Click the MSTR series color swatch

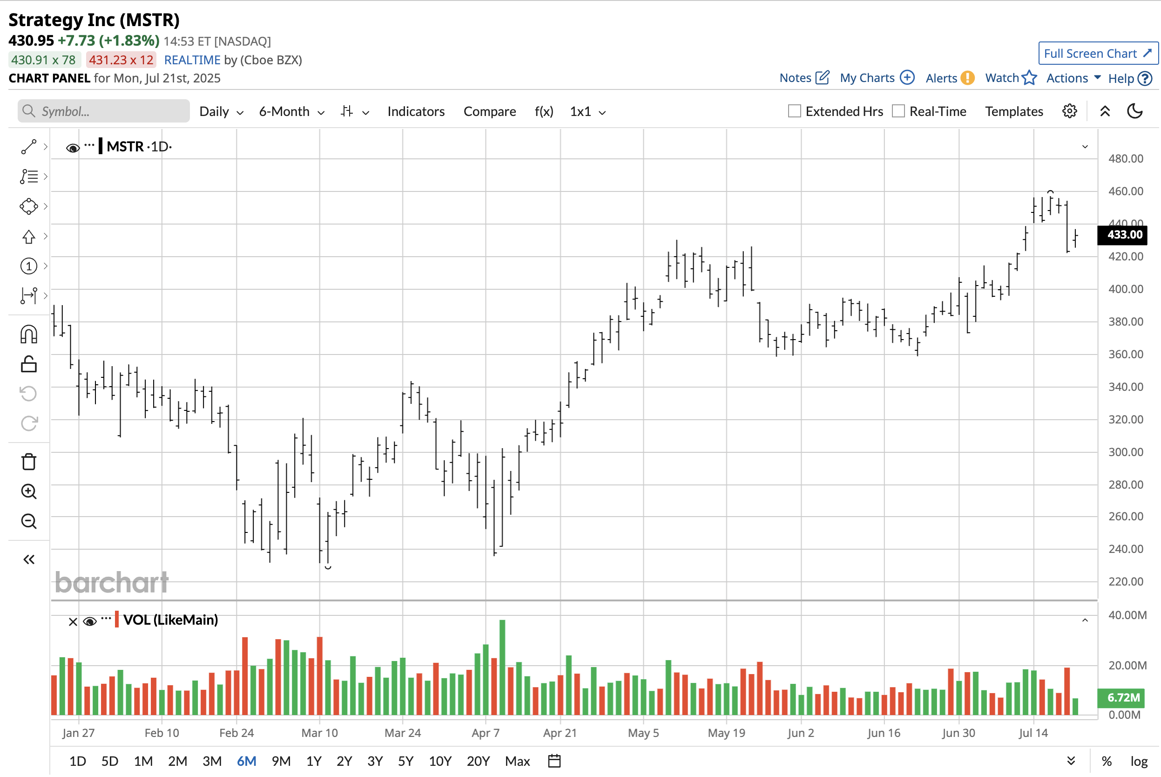tap(101, 146)
